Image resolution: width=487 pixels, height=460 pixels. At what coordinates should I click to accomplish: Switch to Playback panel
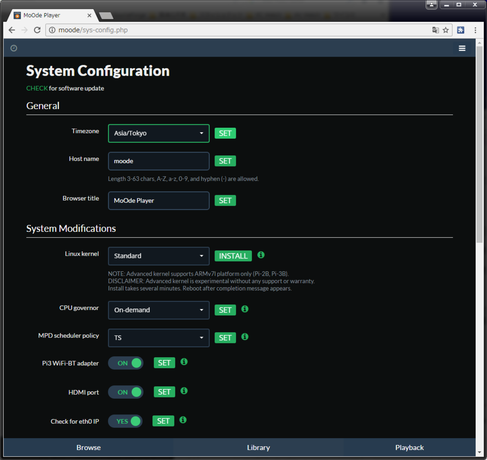tap(409, 447)
